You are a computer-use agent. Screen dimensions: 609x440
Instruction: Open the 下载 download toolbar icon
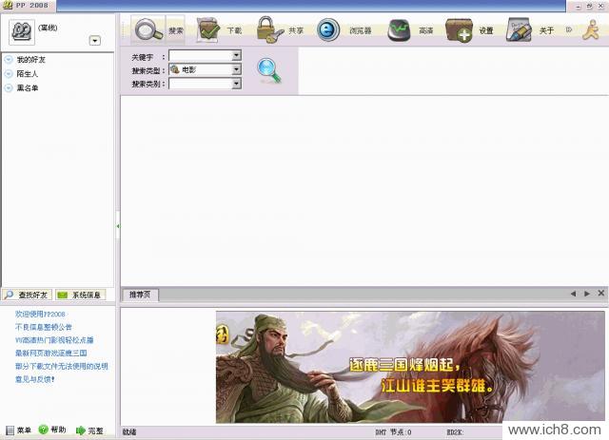208,29
